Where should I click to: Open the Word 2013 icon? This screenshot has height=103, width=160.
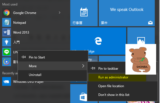(x=7, y=32)
